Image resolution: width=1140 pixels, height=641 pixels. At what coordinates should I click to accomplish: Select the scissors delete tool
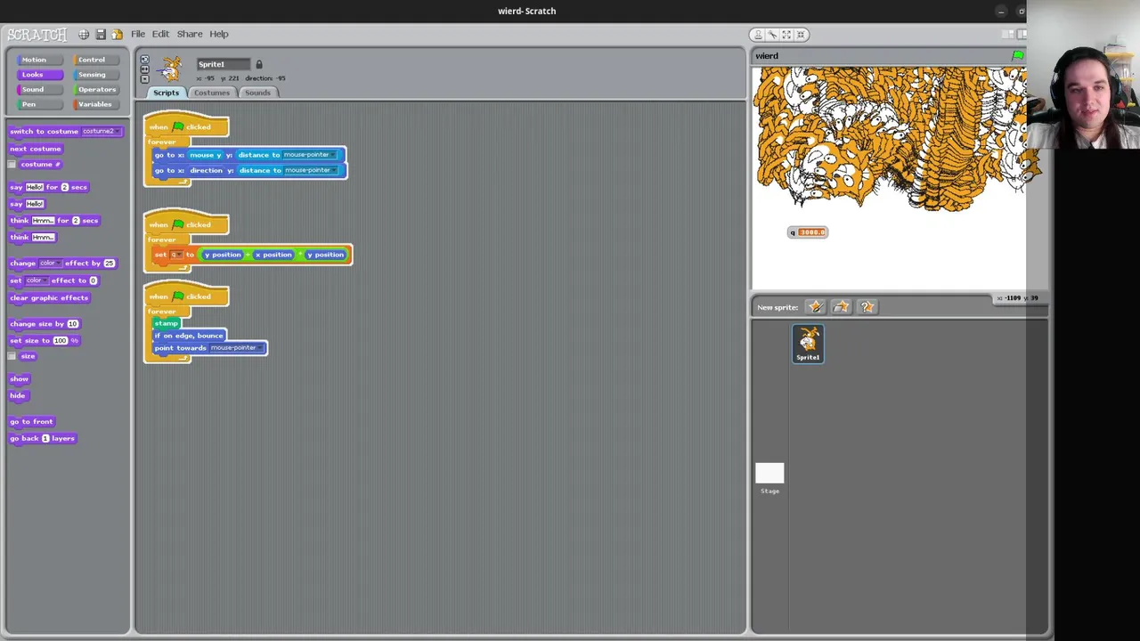point(772,35)
